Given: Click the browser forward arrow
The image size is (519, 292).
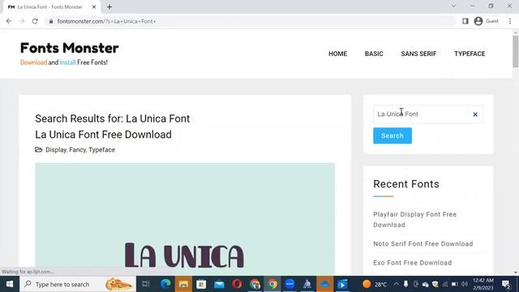Looking at the screenshot, I should [x=22, y=21].
